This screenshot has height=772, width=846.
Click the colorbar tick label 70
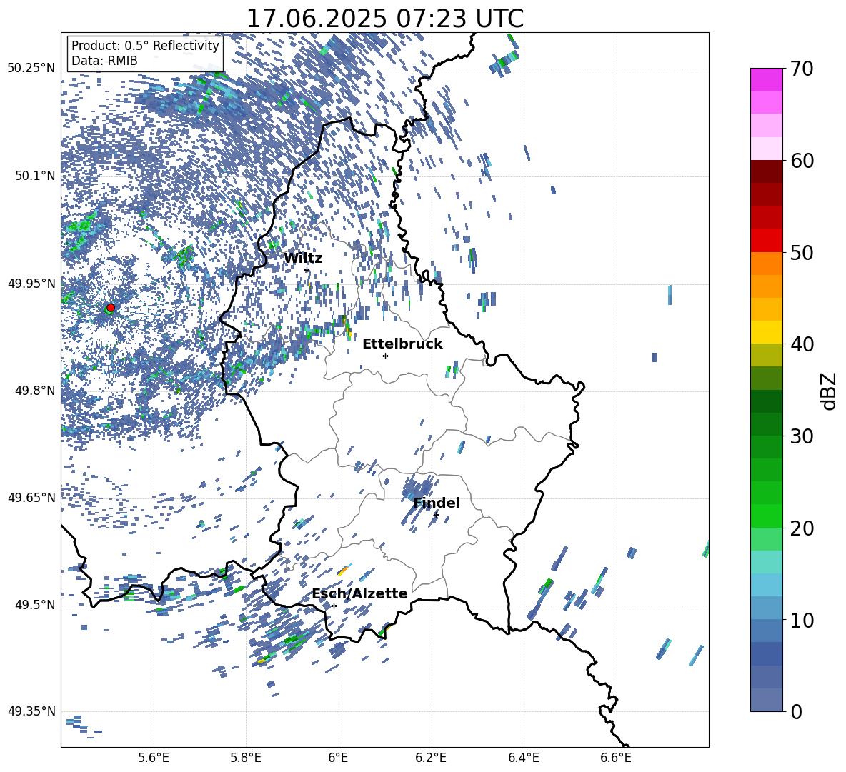pyautogui.click(x=802, y=69)
